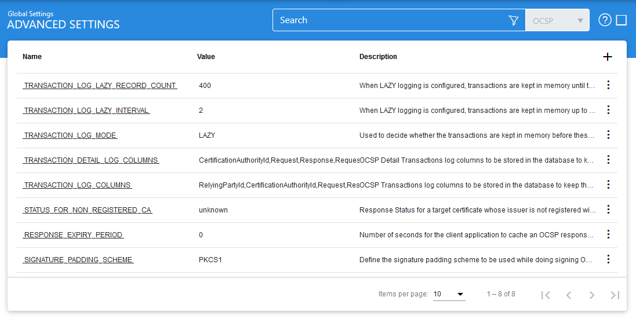The width and height of the screenshot is (636, 323).
Task: Open three-dot menu for STATUS_FOR_NON_REGISTERED_CA
Action: 608,210
